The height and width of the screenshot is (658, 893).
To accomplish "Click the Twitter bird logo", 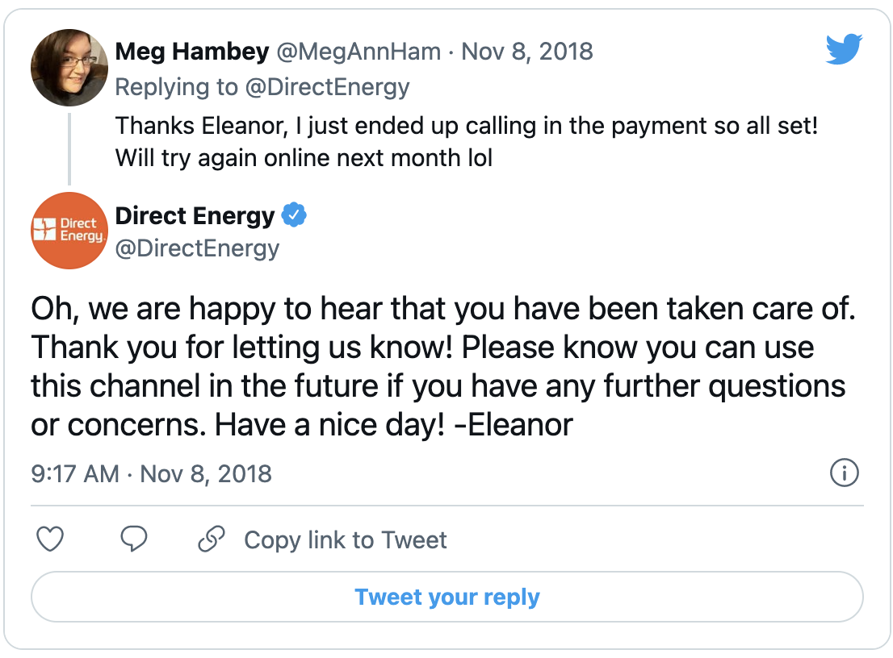I will coord(845,51).
